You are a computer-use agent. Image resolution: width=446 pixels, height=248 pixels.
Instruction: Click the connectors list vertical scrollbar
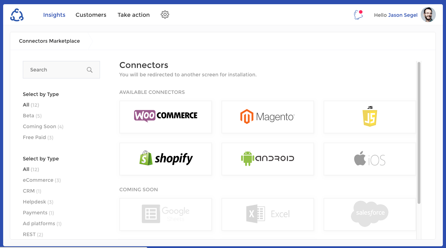click(x=419, y=133)
